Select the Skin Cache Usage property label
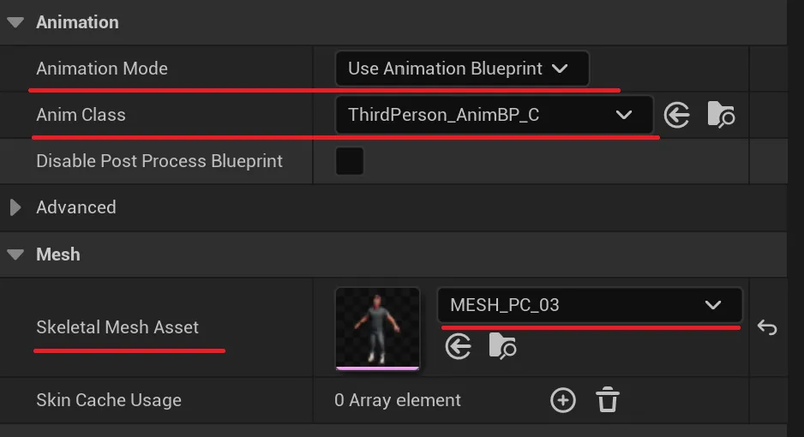The width and height of the screenshot is (804, 437). point(109,400)
